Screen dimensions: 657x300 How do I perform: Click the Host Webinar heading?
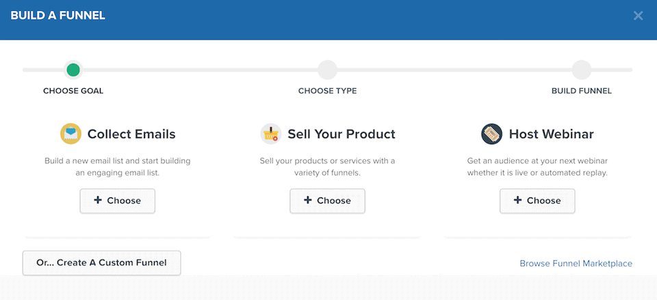pos(552,134)
